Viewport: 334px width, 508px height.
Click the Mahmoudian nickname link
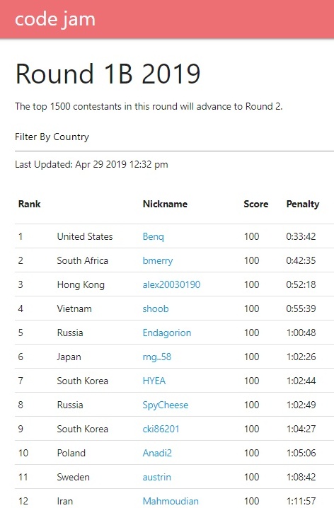[x=171, y=501]
